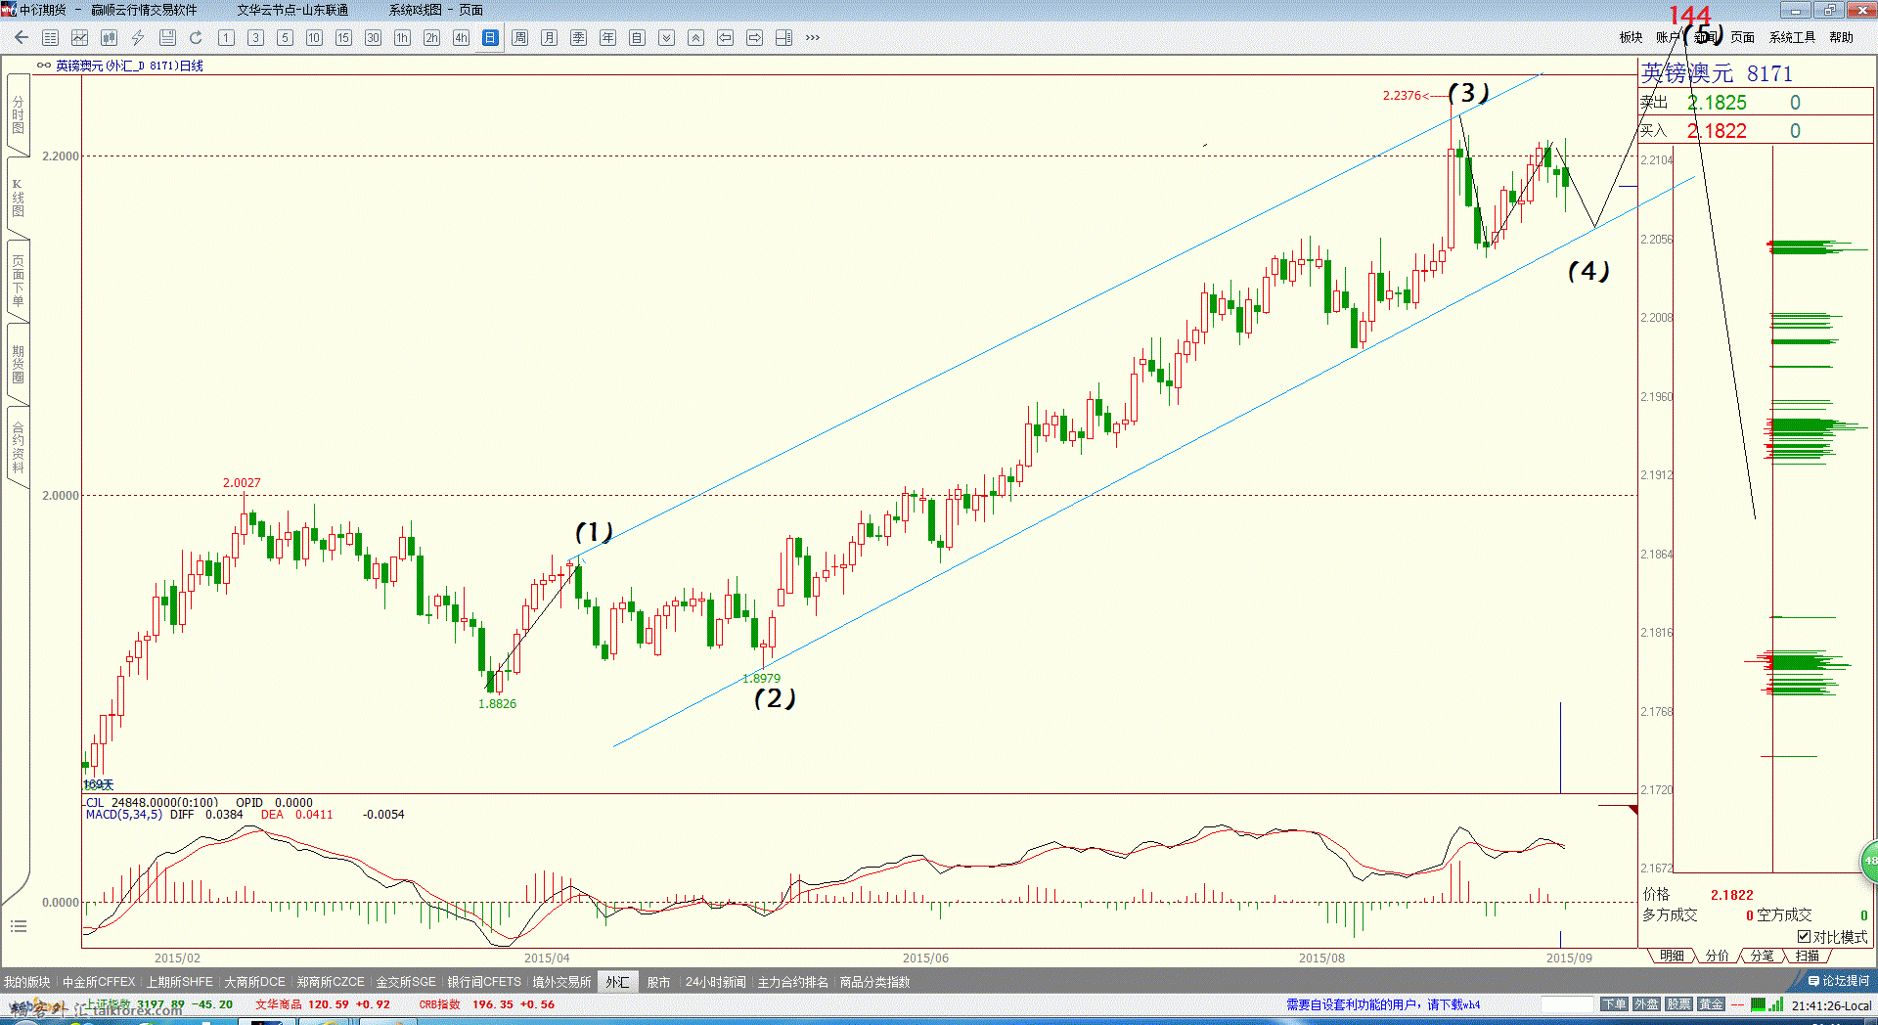Viewport: 1878px width, 1025px height.
Task: Switch to the 分笔 tab
Action: (1762, 956)
